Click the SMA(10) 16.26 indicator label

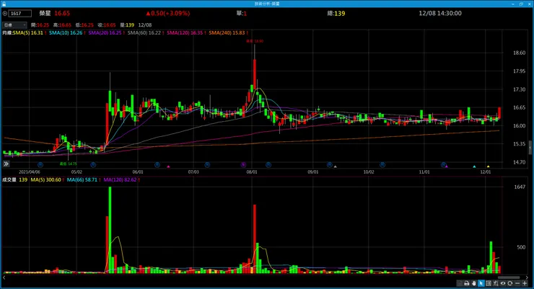click(66, 33)
